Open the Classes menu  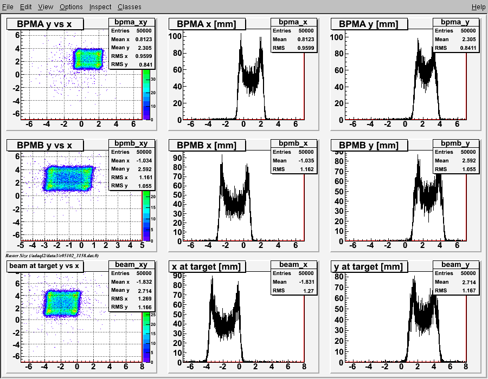[130, 7]
